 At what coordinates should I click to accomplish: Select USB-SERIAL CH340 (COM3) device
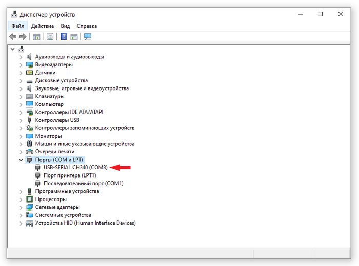(x=75, y=167)
